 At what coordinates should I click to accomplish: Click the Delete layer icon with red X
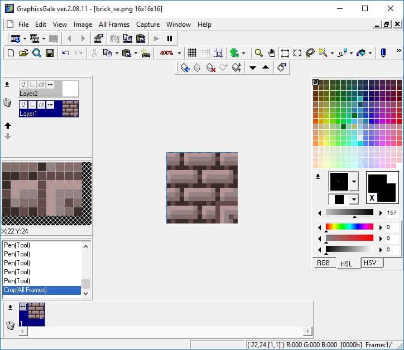coord(210,67)
